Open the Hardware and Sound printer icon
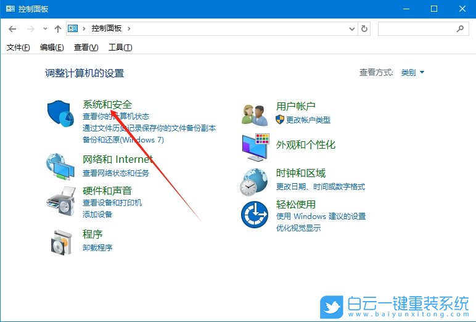 [x=61, y=201]
